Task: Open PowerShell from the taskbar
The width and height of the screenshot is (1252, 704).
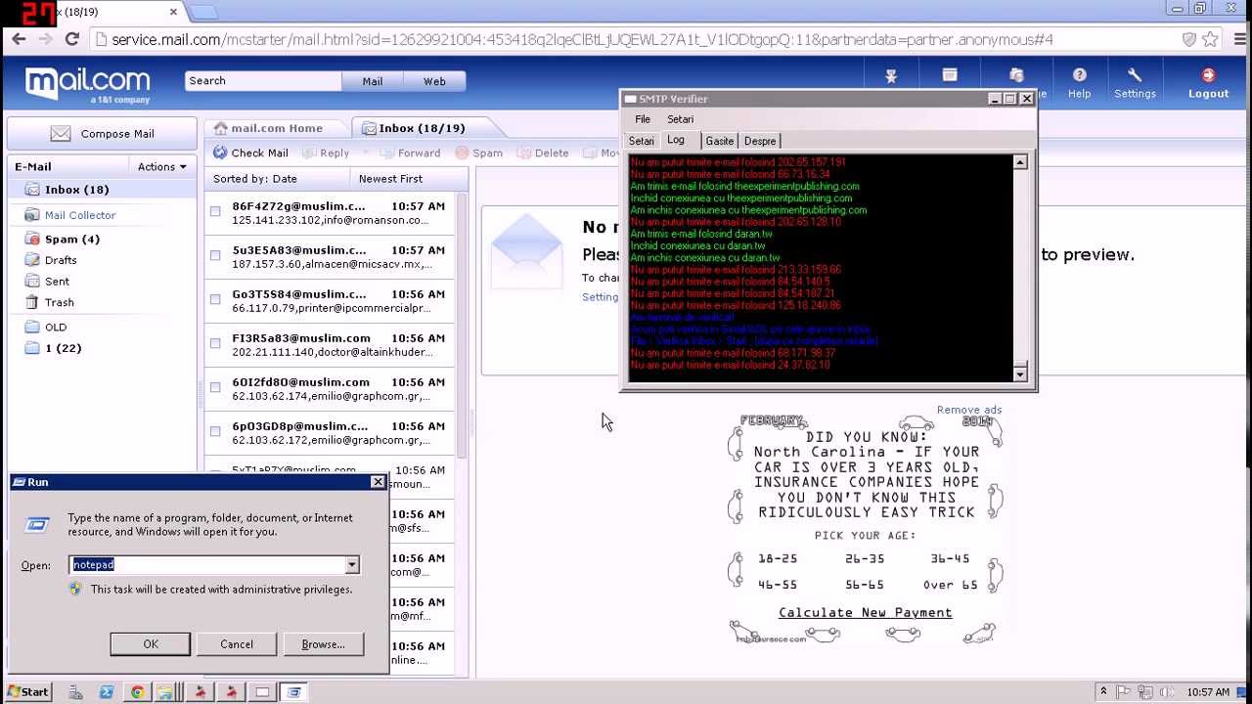Action: click(107, 692)
